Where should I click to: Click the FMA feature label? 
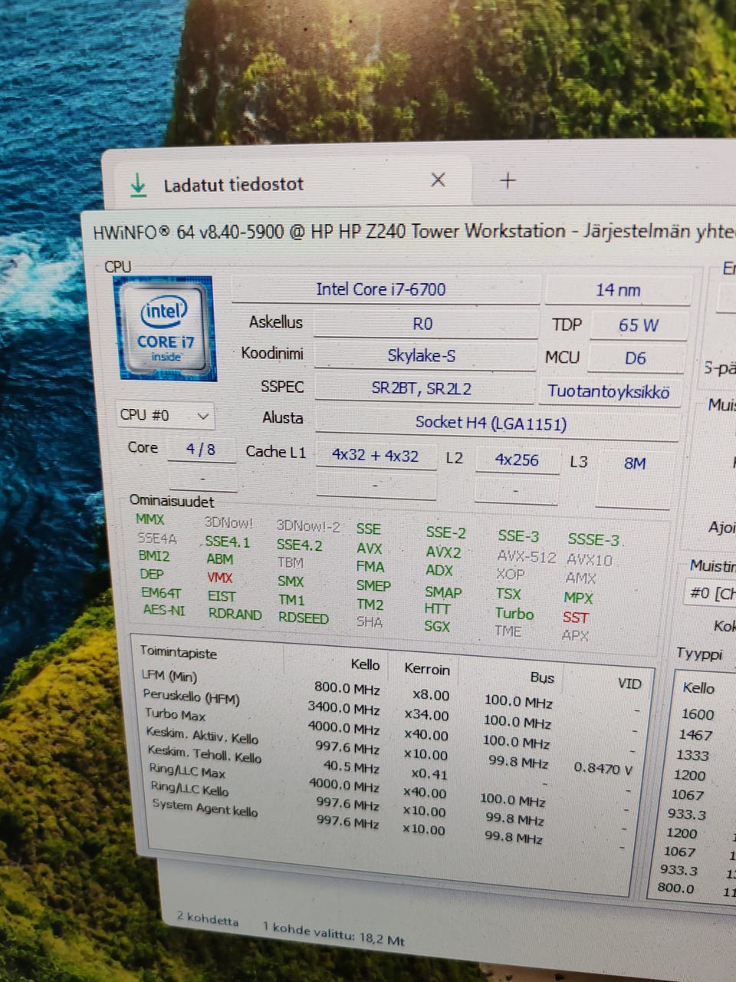click(x=370, y=566)
